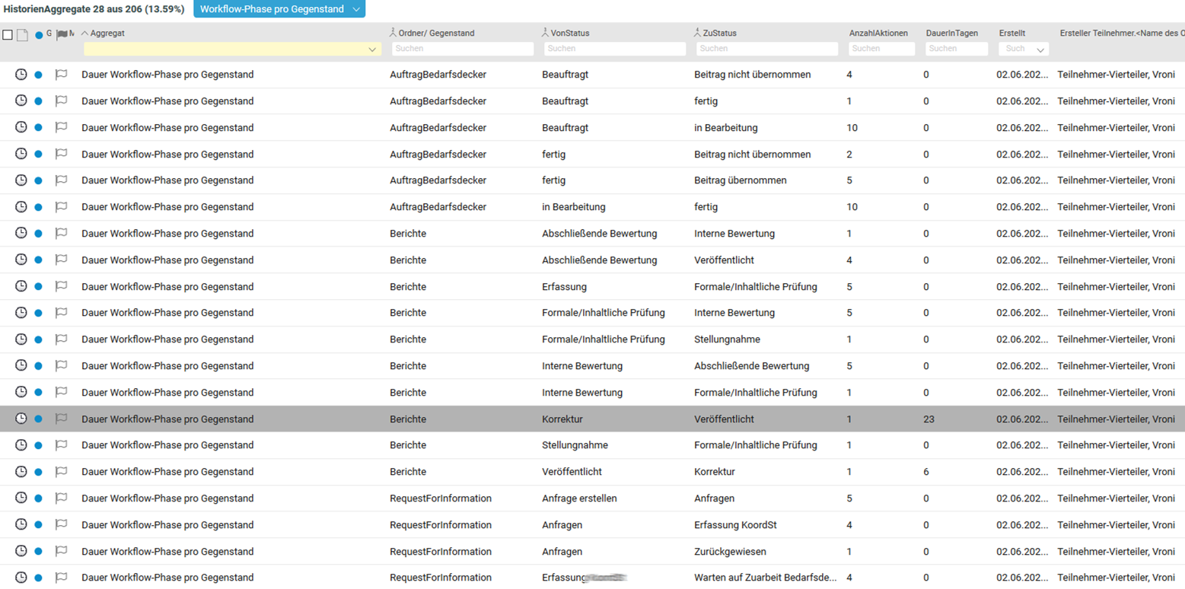Click the flag icon of the Korrektur to Veröffentlicht row
The image size is (1185, 589).
click(x=61, y=419)
